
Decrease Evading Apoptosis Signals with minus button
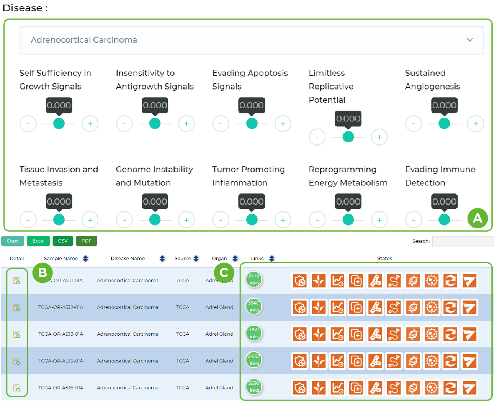pyautogui.click(x=220, y=124)
